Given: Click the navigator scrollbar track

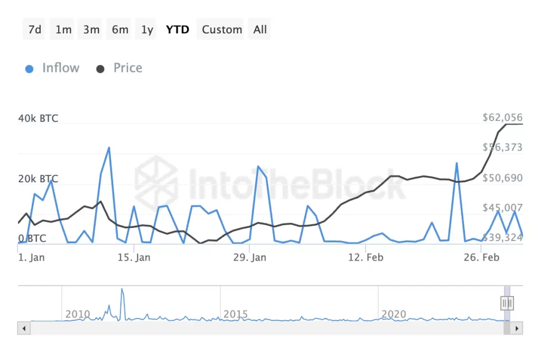Looking at the screenshot, I should [x=264, y=328].
